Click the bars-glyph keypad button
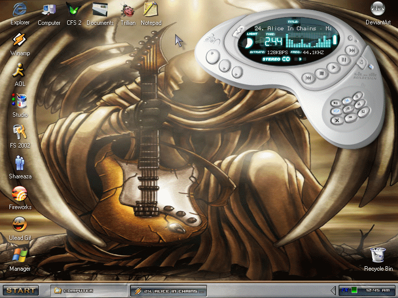398x298 pixels. [x=360, y=104]
